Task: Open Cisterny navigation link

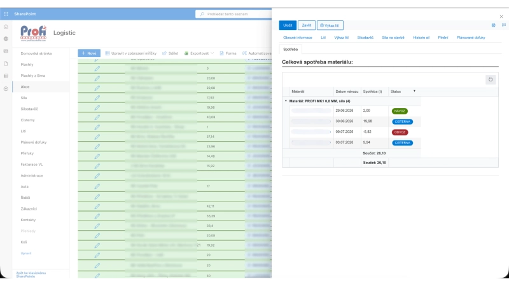Action: (x=27, y=120)
